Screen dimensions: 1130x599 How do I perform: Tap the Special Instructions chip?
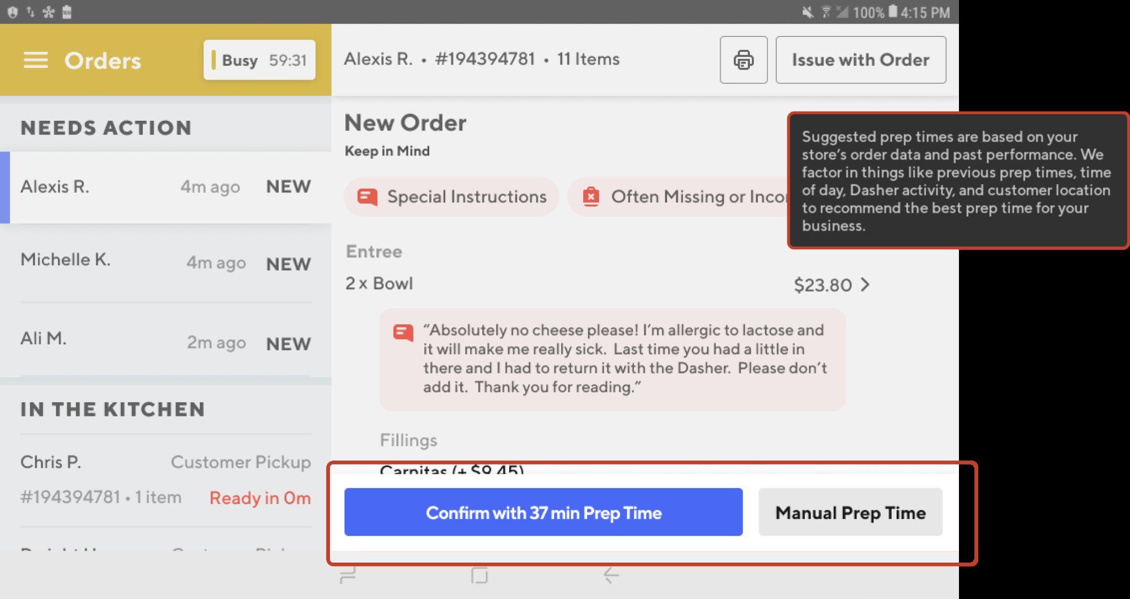click(x=451, y=196)
